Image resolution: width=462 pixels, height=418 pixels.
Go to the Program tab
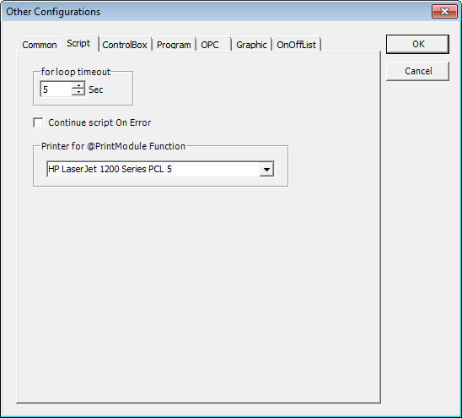pyautogui.click(x=174, y=45)
